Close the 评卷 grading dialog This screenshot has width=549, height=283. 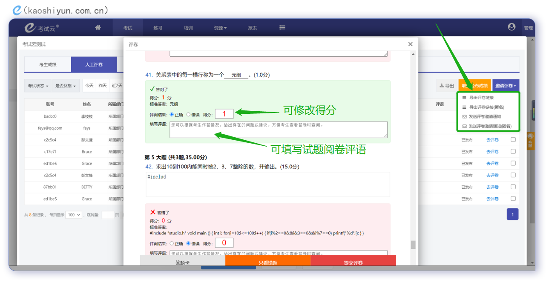click(x=410, y=44)
